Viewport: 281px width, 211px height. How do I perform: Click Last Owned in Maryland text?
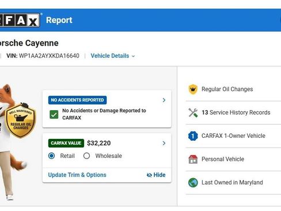(232, 182)
